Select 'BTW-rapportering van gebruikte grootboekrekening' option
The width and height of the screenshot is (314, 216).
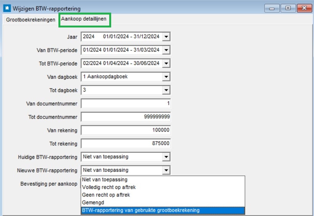[x=163, y=210]
